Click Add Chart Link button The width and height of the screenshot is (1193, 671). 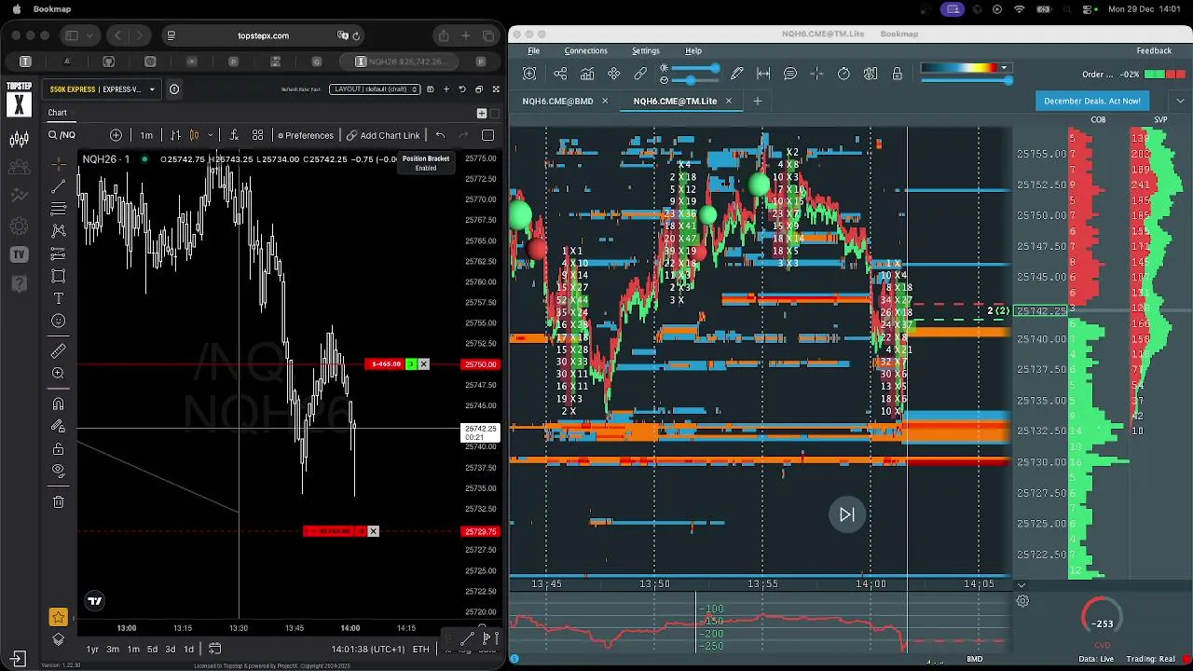(383, 135)
